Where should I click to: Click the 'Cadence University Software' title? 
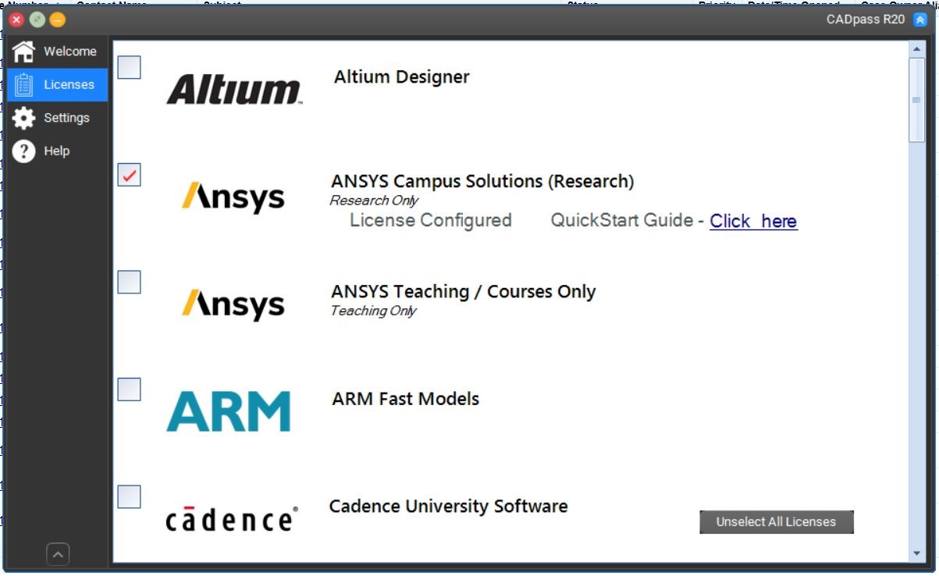pos(449,507)
